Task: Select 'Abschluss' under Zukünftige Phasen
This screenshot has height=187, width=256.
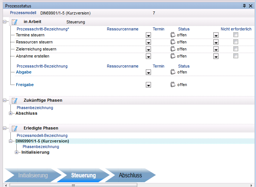Action: click(x=26, y=113)
